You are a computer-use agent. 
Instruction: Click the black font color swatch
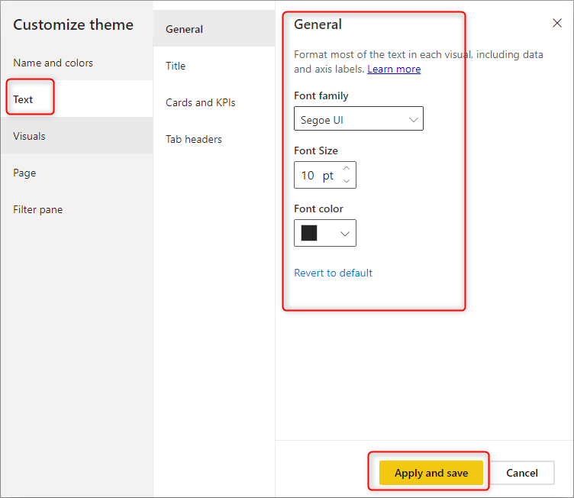pos(309,233)
